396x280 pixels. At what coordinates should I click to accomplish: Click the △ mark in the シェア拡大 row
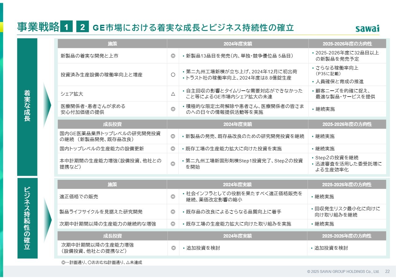pyautogui.click(x=173, y=94)
